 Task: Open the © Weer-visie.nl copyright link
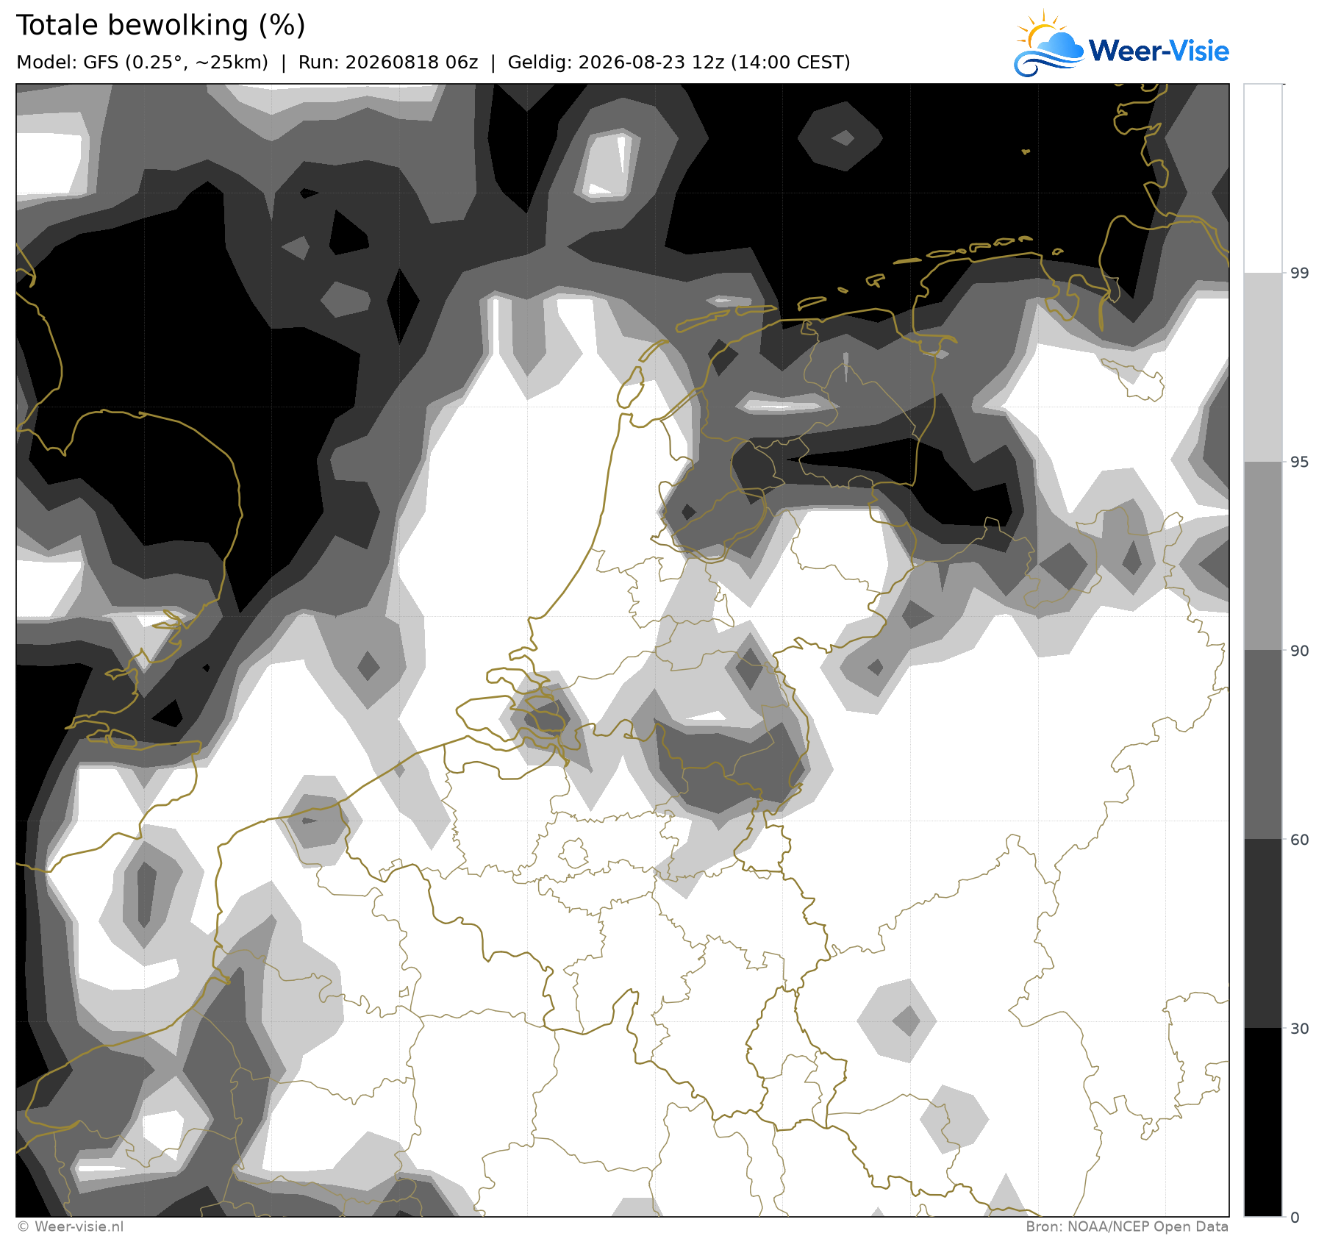70,1226
